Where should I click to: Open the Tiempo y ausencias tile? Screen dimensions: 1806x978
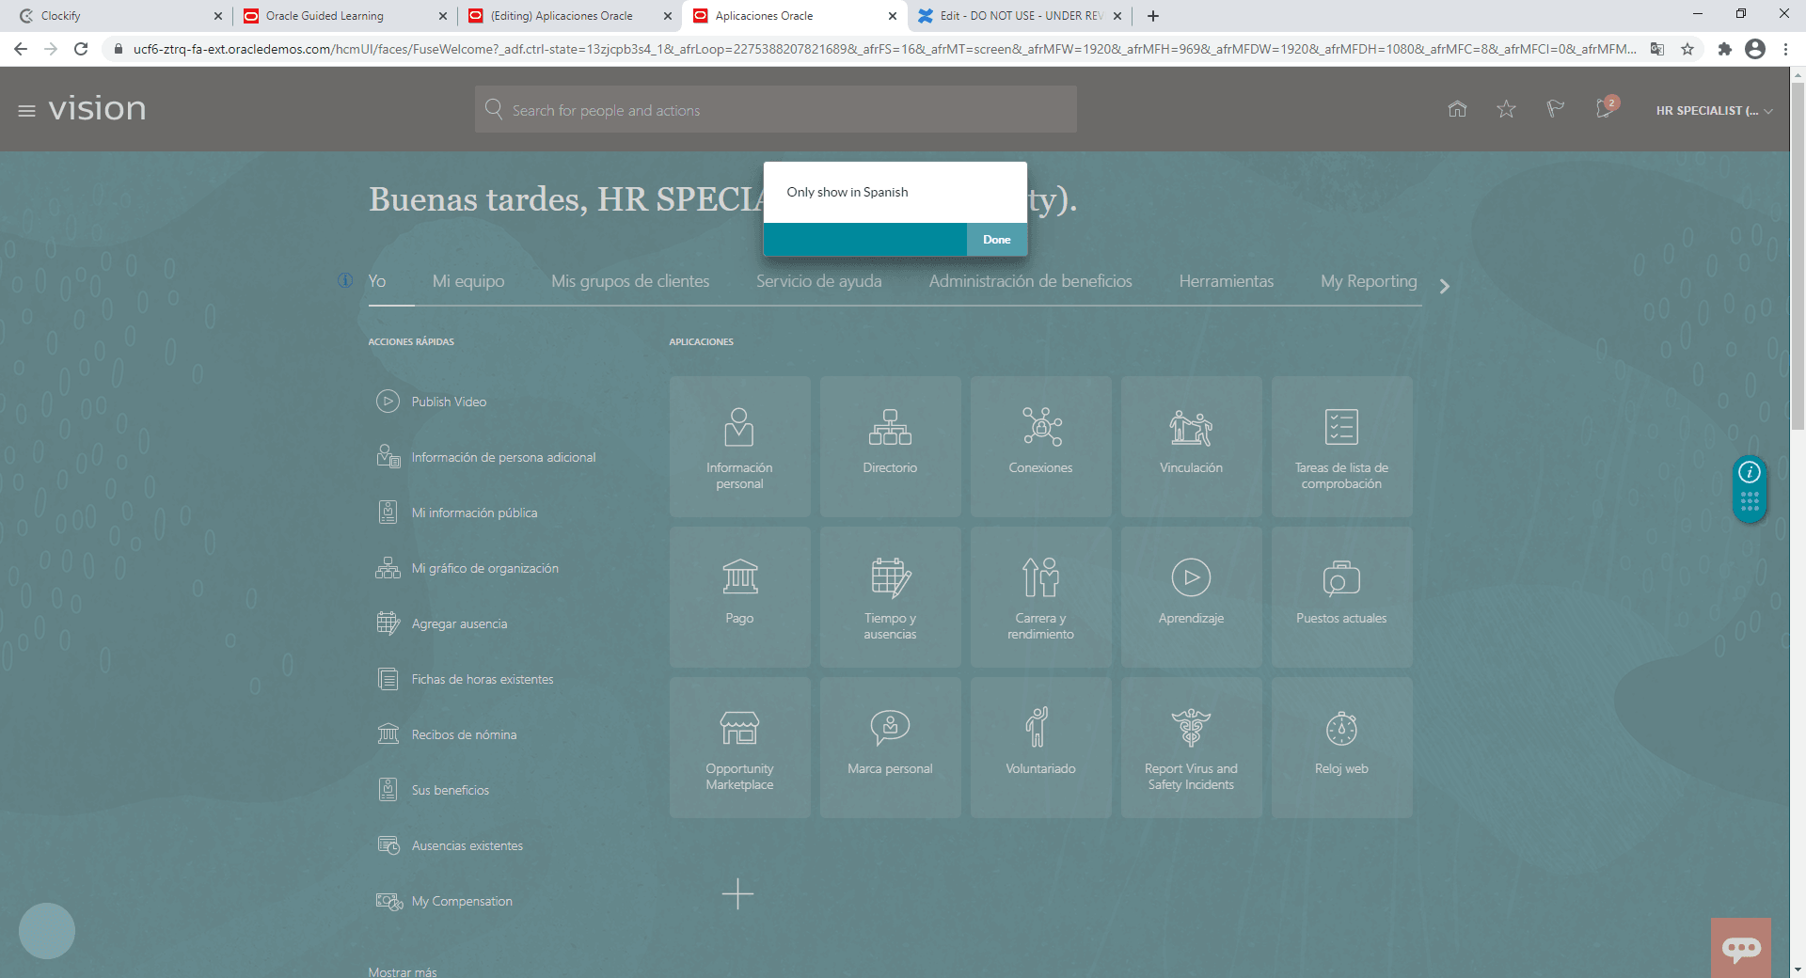point(891,597)
